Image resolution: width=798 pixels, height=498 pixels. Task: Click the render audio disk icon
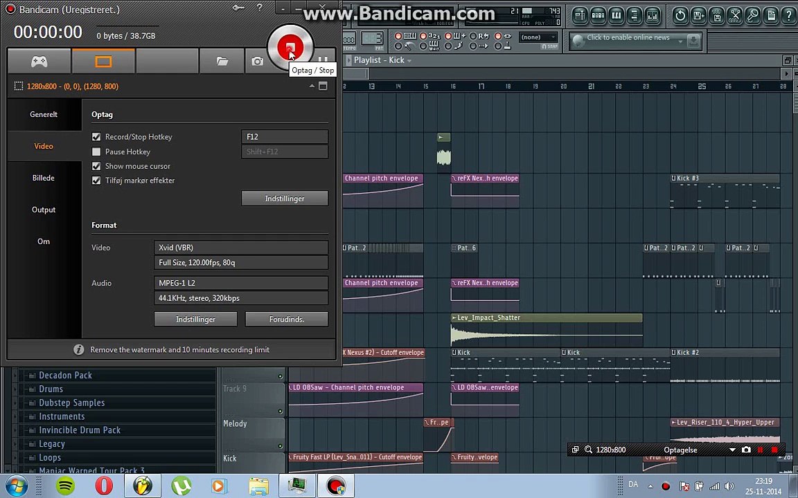(717, 16)
